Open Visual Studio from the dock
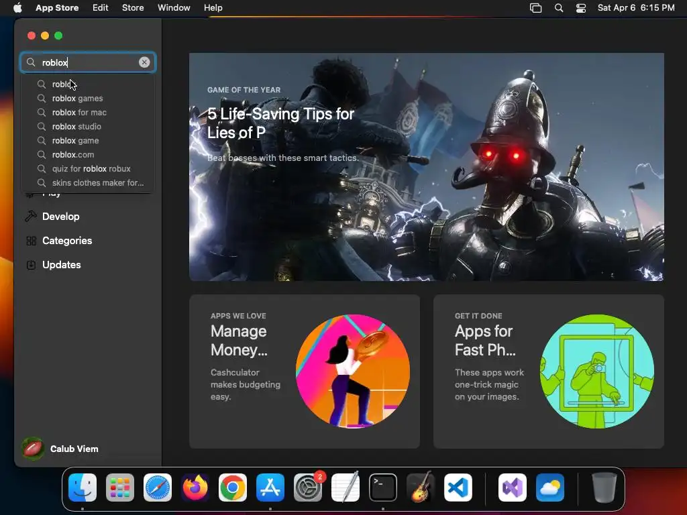687x515 pixels. pos(513,488)
